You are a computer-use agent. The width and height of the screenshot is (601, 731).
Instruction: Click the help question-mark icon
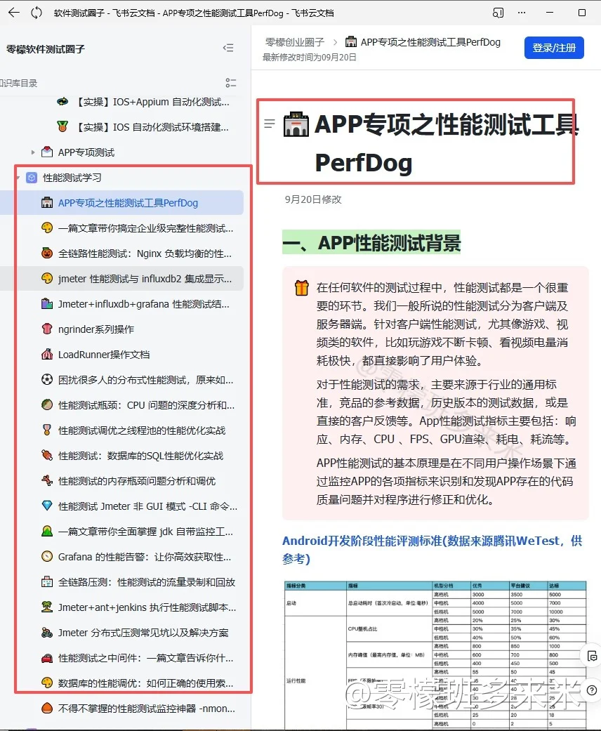[590, 690]
